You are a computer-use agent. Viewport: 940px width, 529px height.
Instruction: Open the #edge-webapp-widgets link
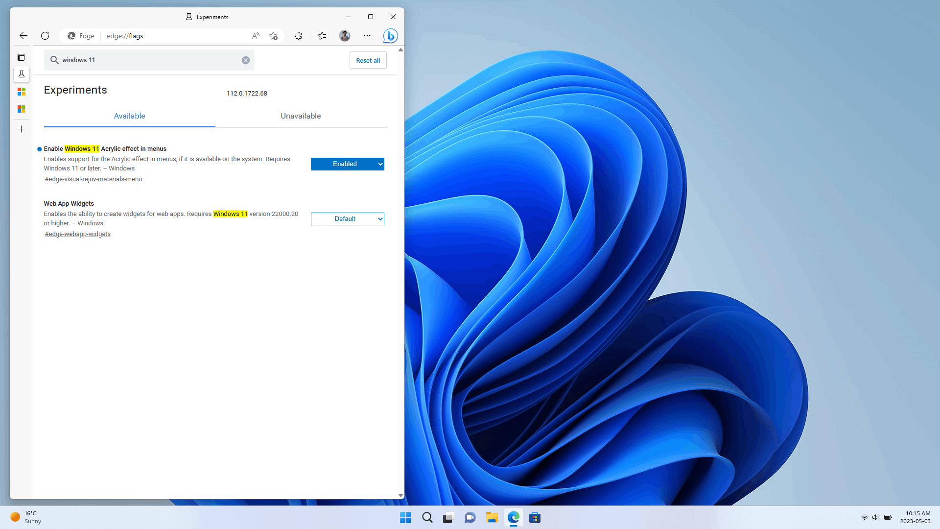point(78,234)
